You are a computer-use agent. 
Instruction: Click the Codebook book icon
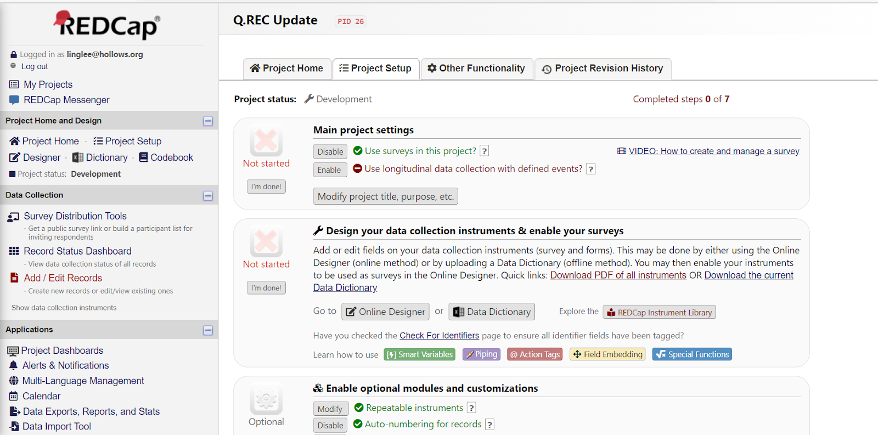[x=144, y=157]
